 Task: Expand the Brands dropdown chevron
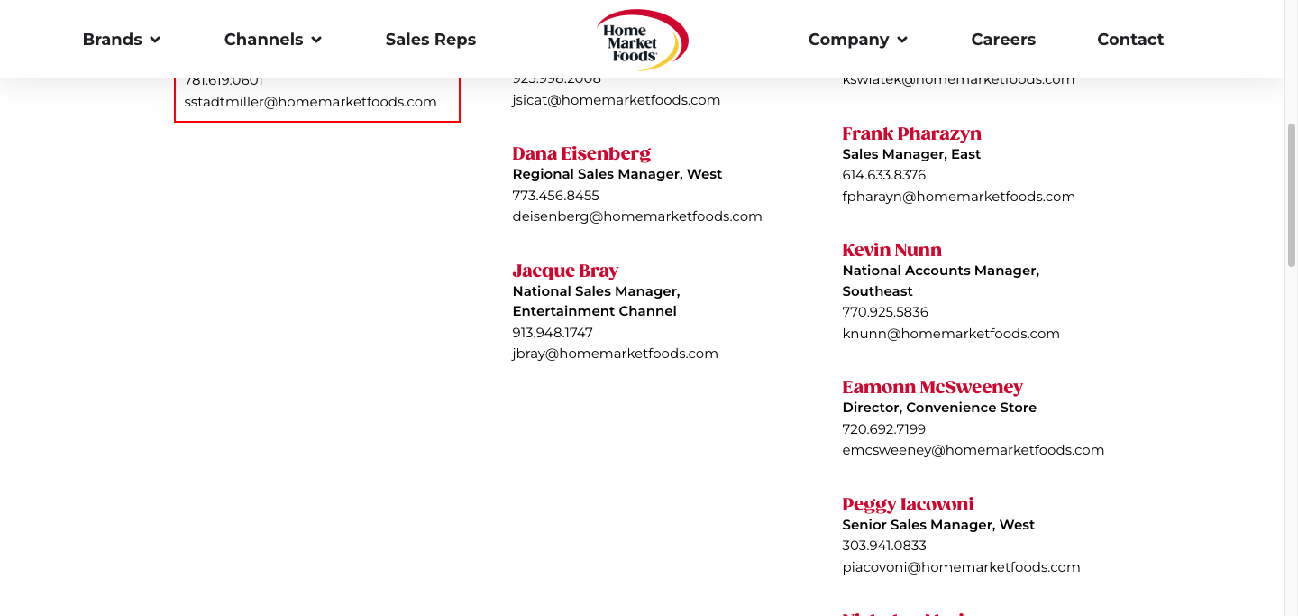[x=155, y=40]
